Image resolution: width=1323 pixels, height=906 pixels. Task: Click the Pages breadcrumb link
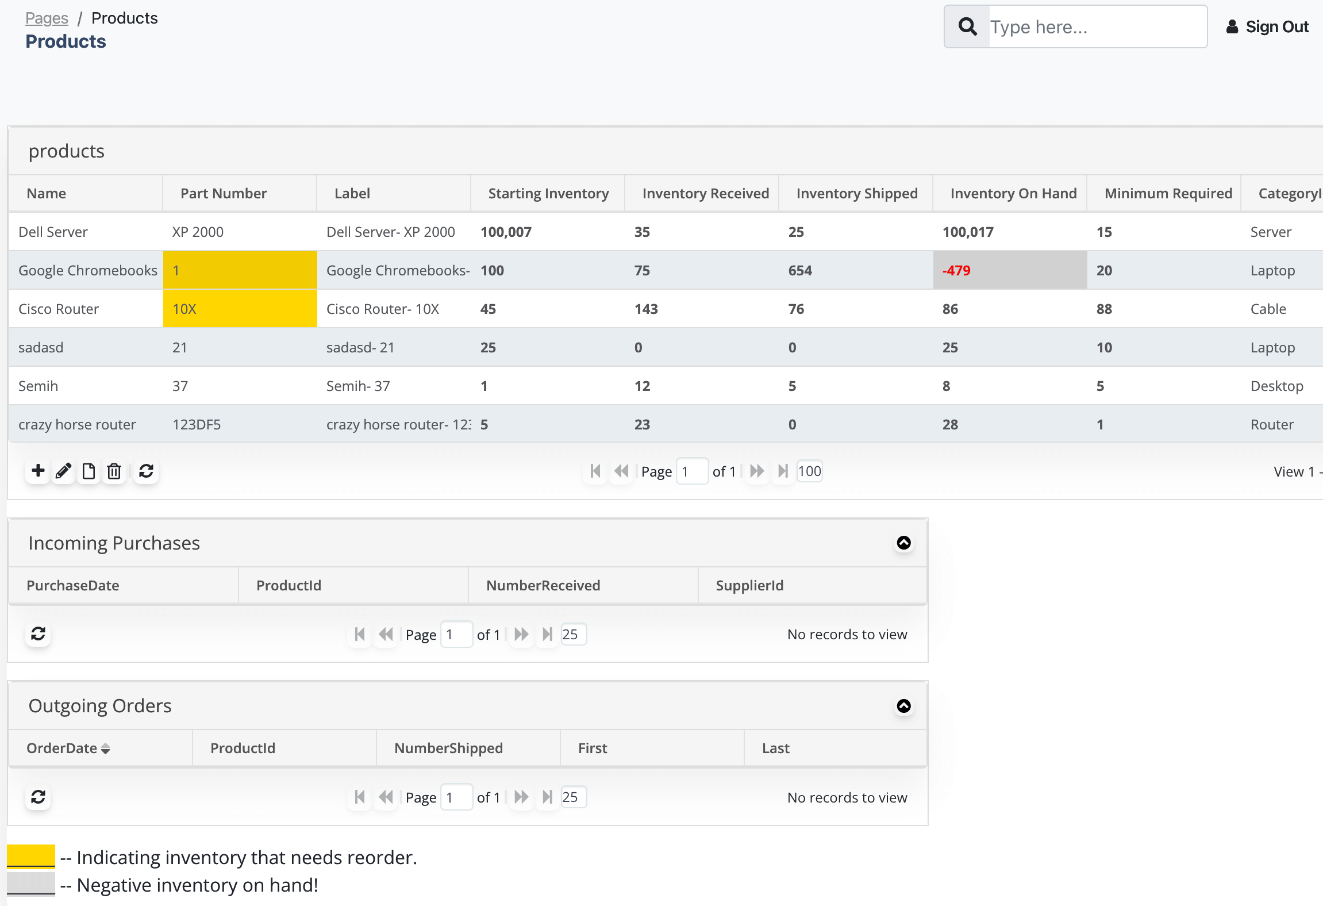47,18
